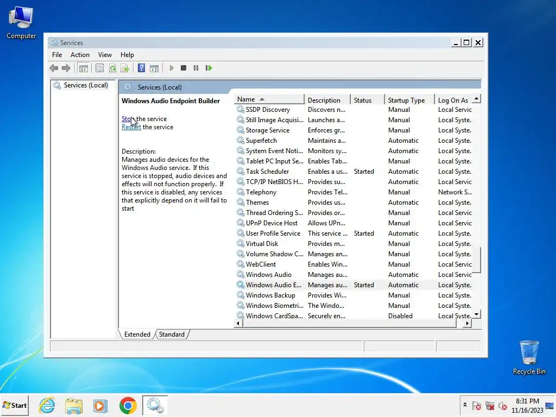Select Services (Local) in the tree
The height and width of the screenshot is (417, 556).
point(86,85)
